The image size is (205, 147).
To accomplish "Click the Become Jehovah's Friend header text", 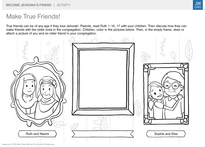I will pyautogui.click(x=29, y=5).
